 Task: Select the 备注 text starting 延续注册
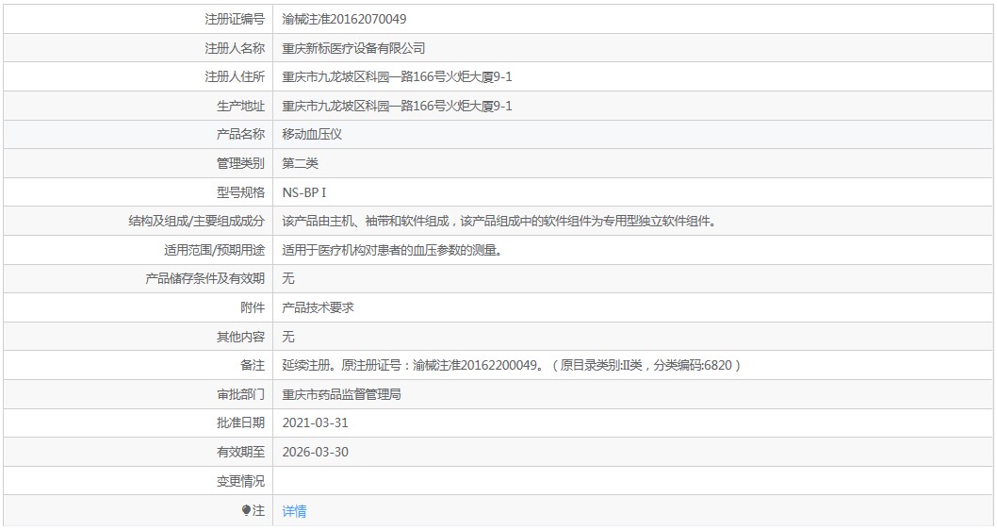tap(511, 365)
